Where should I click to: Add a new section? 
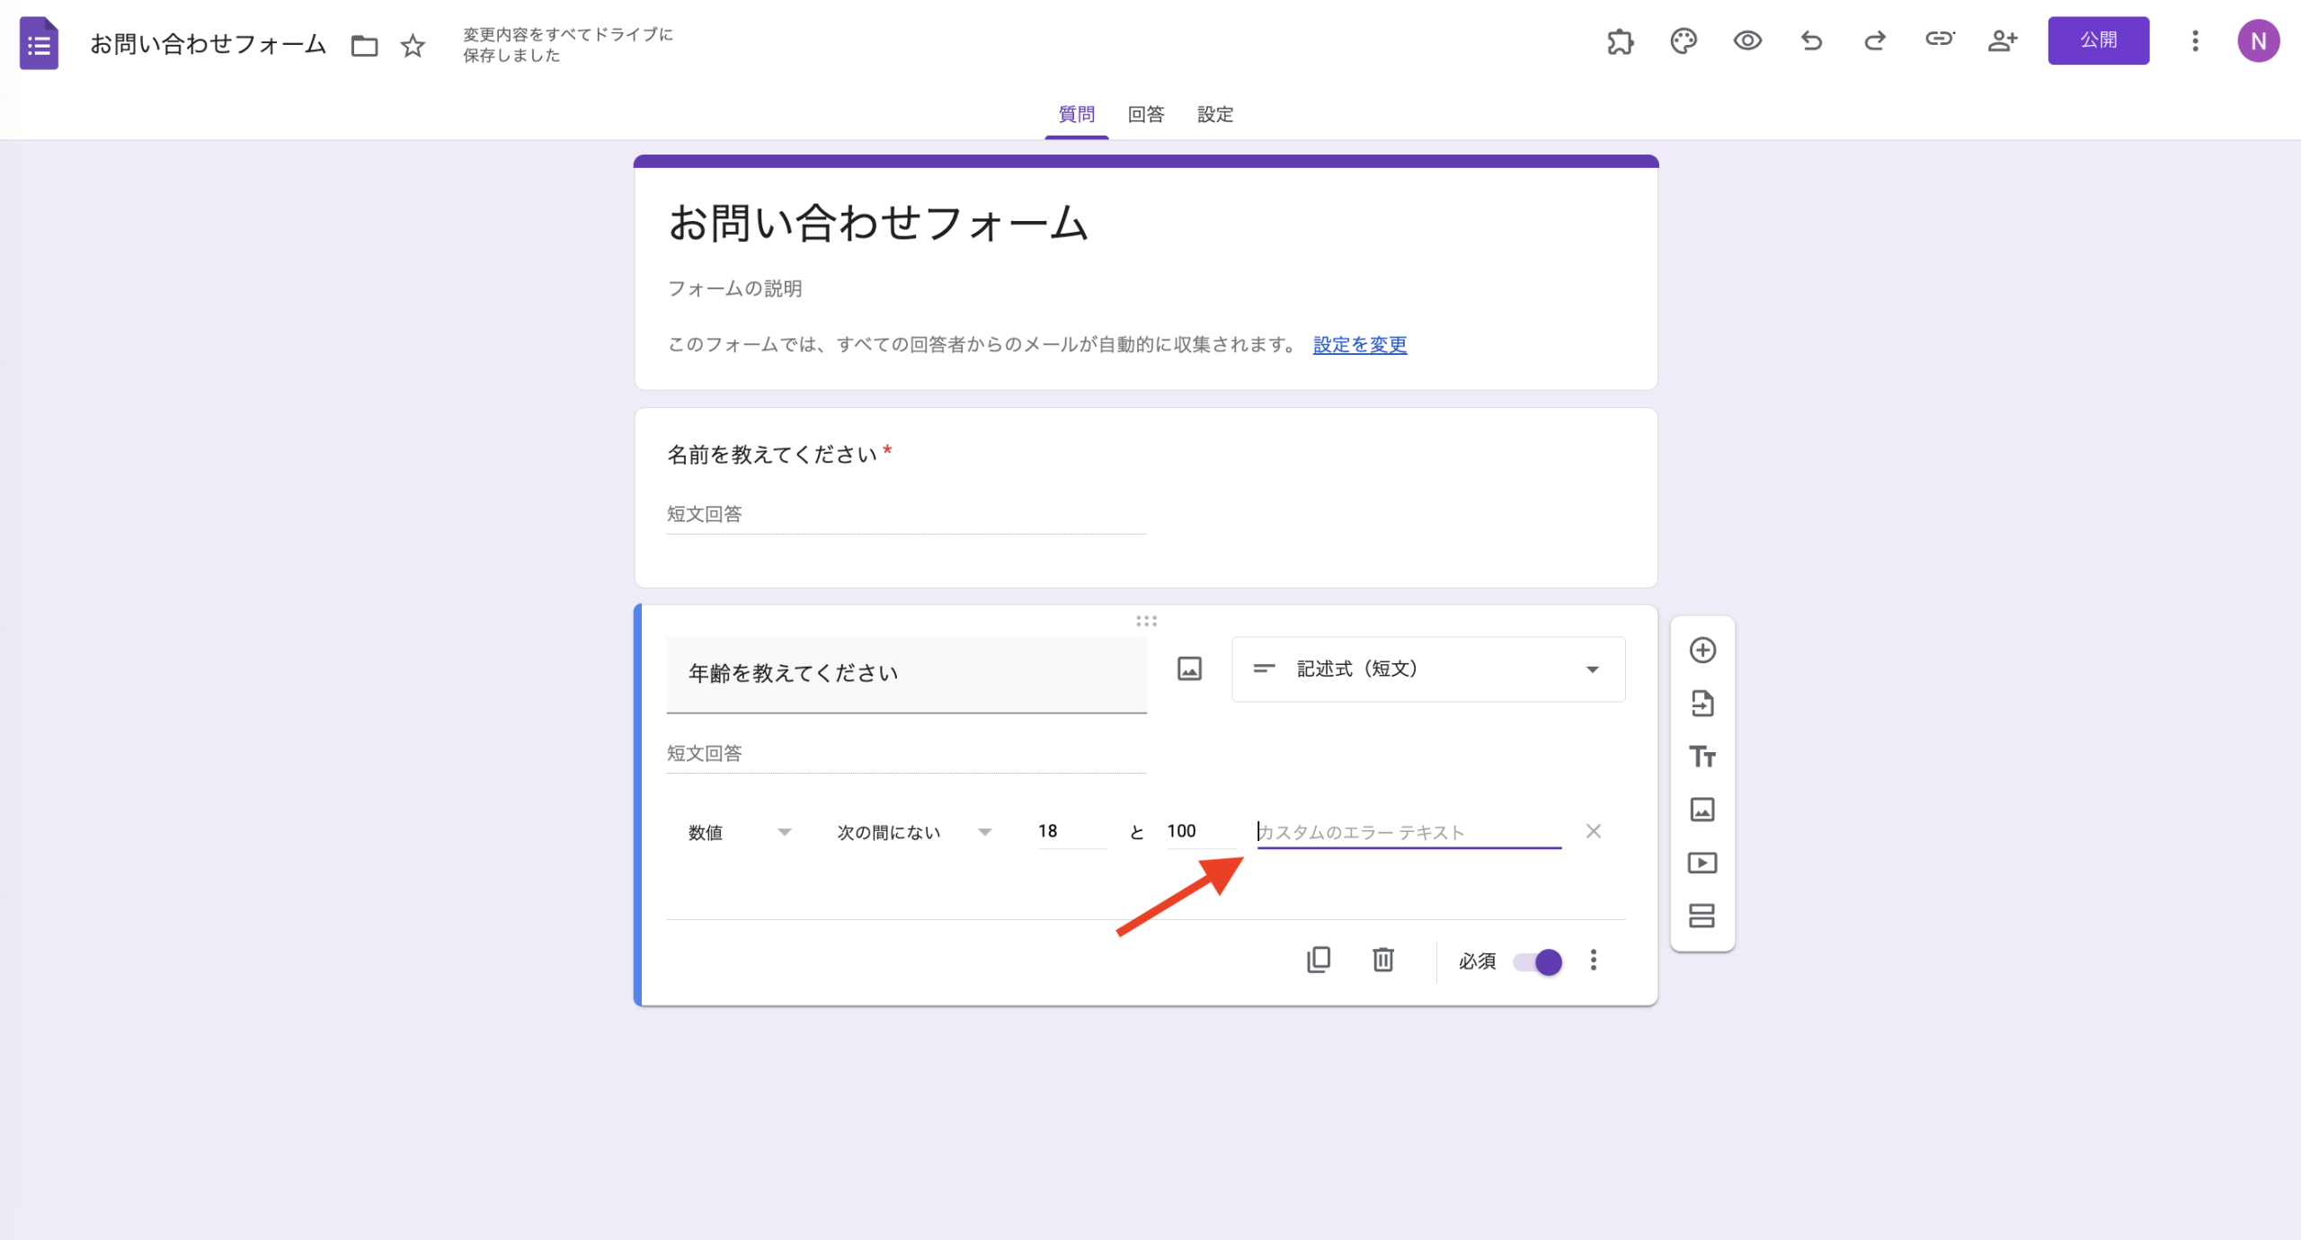pos(1701,917)
